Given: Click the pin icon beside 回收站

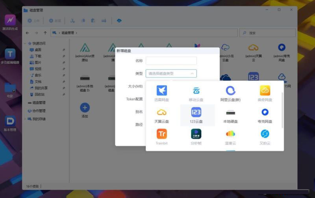Looking at the screenshot, I should [x=64, y=94].
